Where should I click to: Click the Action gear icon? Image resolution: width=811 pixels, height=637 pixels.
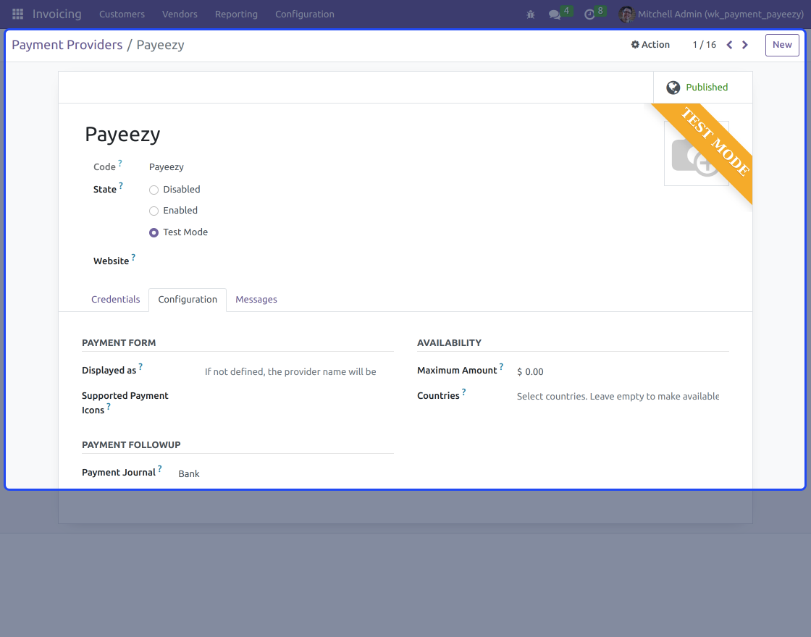[x=635, y=45]
